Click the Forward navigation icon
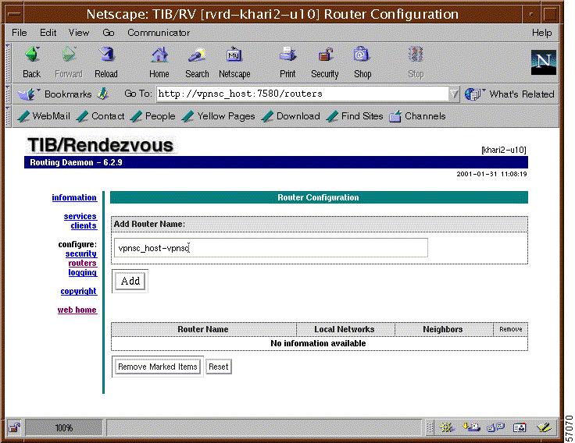Image resolution: width=575 pixels, height=443 pixels. point(69,55)
